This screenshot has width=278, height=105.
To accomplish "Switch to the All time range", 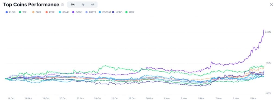I will (x=93, y=5).
